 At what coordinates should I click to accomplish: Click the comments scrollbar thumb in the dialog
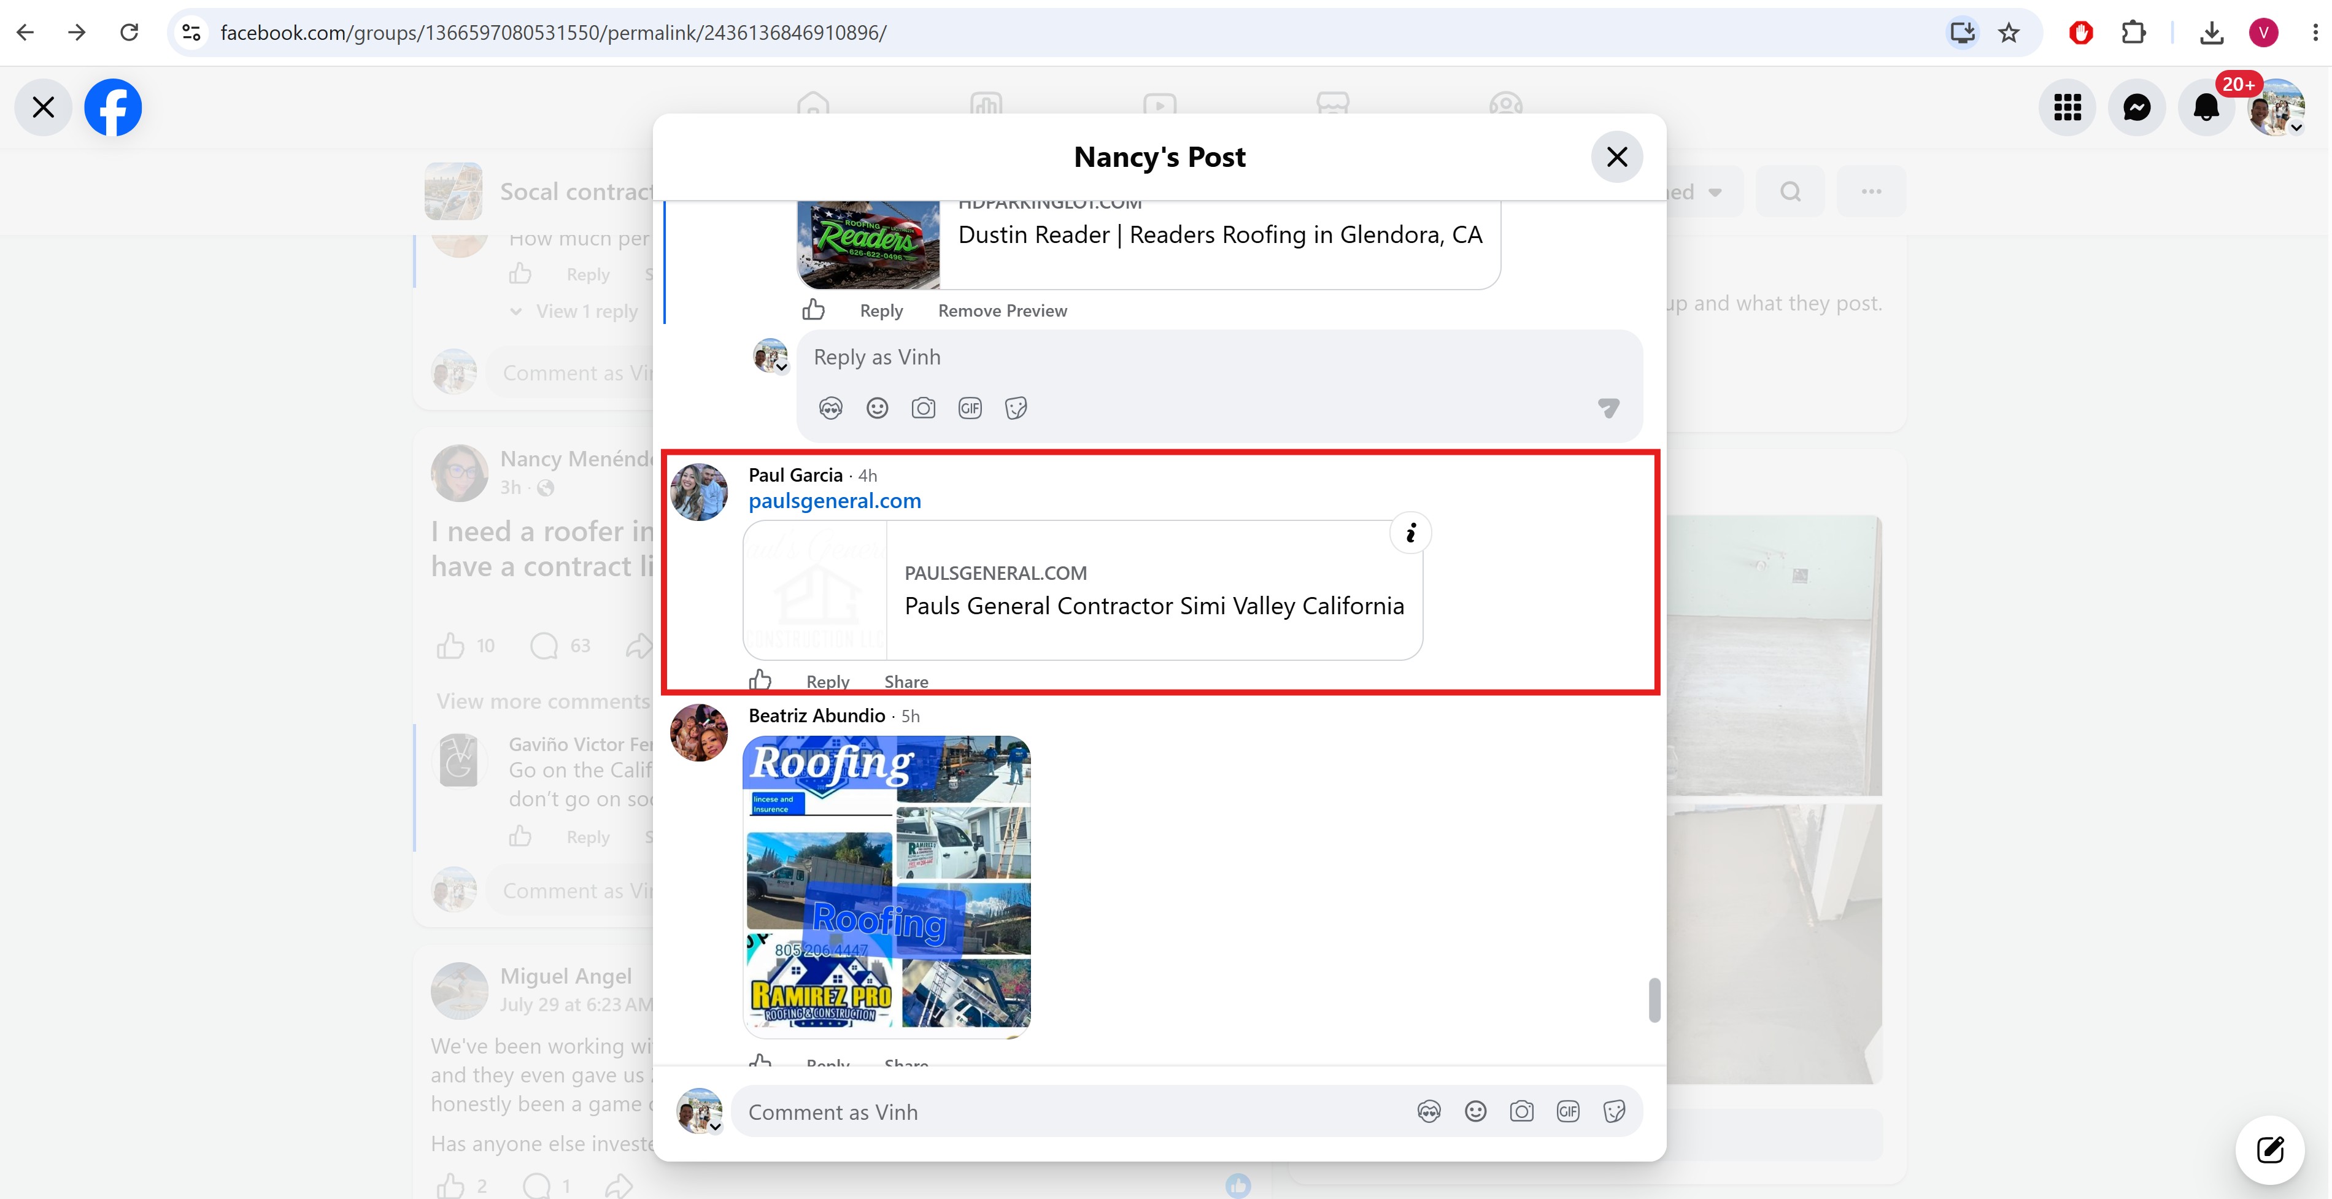(x=1654, y=1000)
